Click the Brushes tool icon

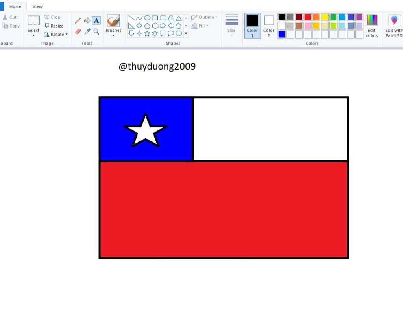pyautogui.click(x=113, y=20)
